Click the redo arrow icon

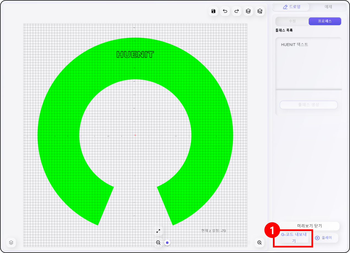(237, 11)
